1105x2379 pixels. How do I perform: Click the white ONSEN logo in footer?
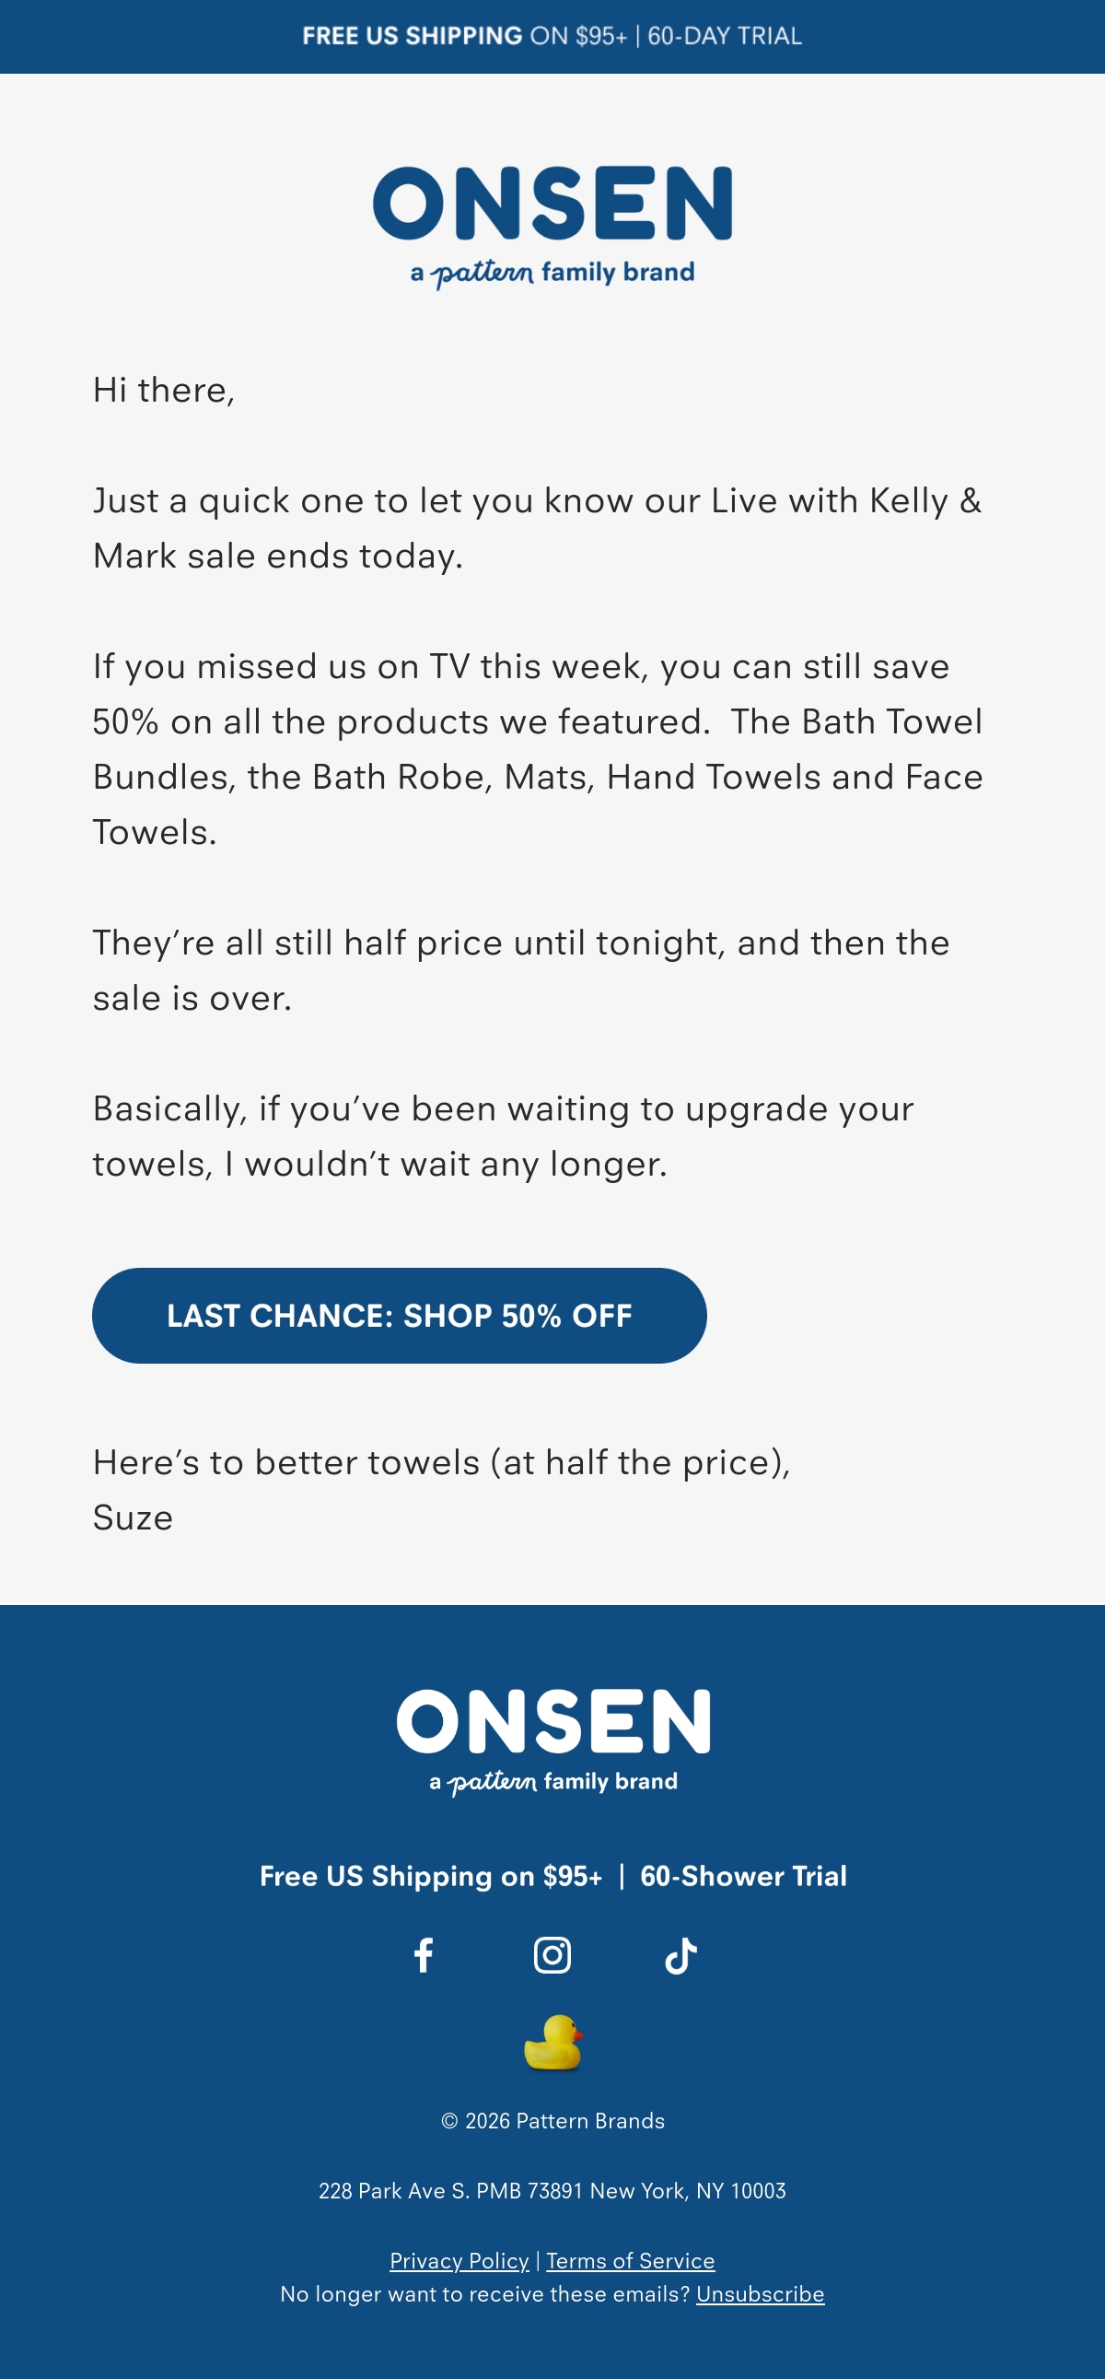coord(553,1720)
